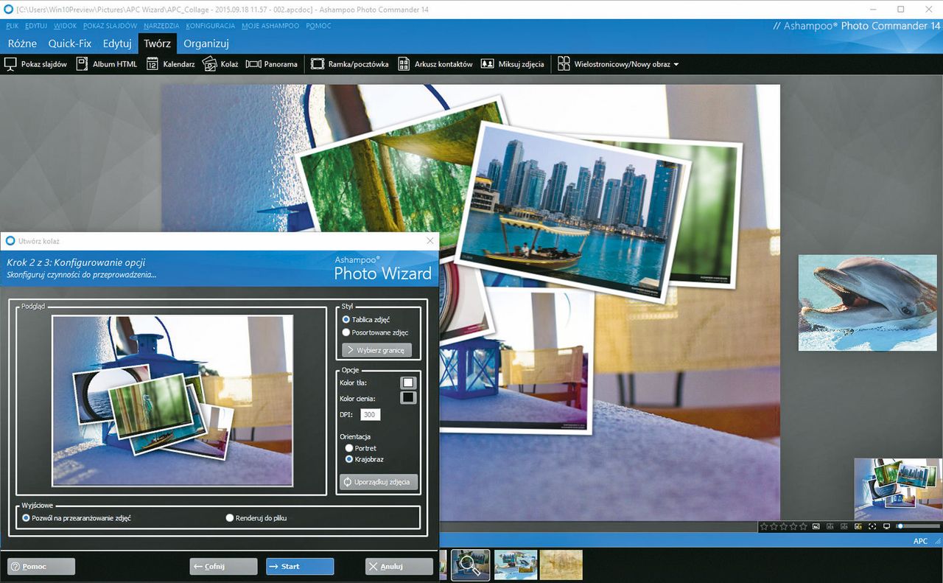The height and width of the screenshot is (583, 943).
Task: Click the navigator preview thumbnail bottom right
Action: (898, 489)
